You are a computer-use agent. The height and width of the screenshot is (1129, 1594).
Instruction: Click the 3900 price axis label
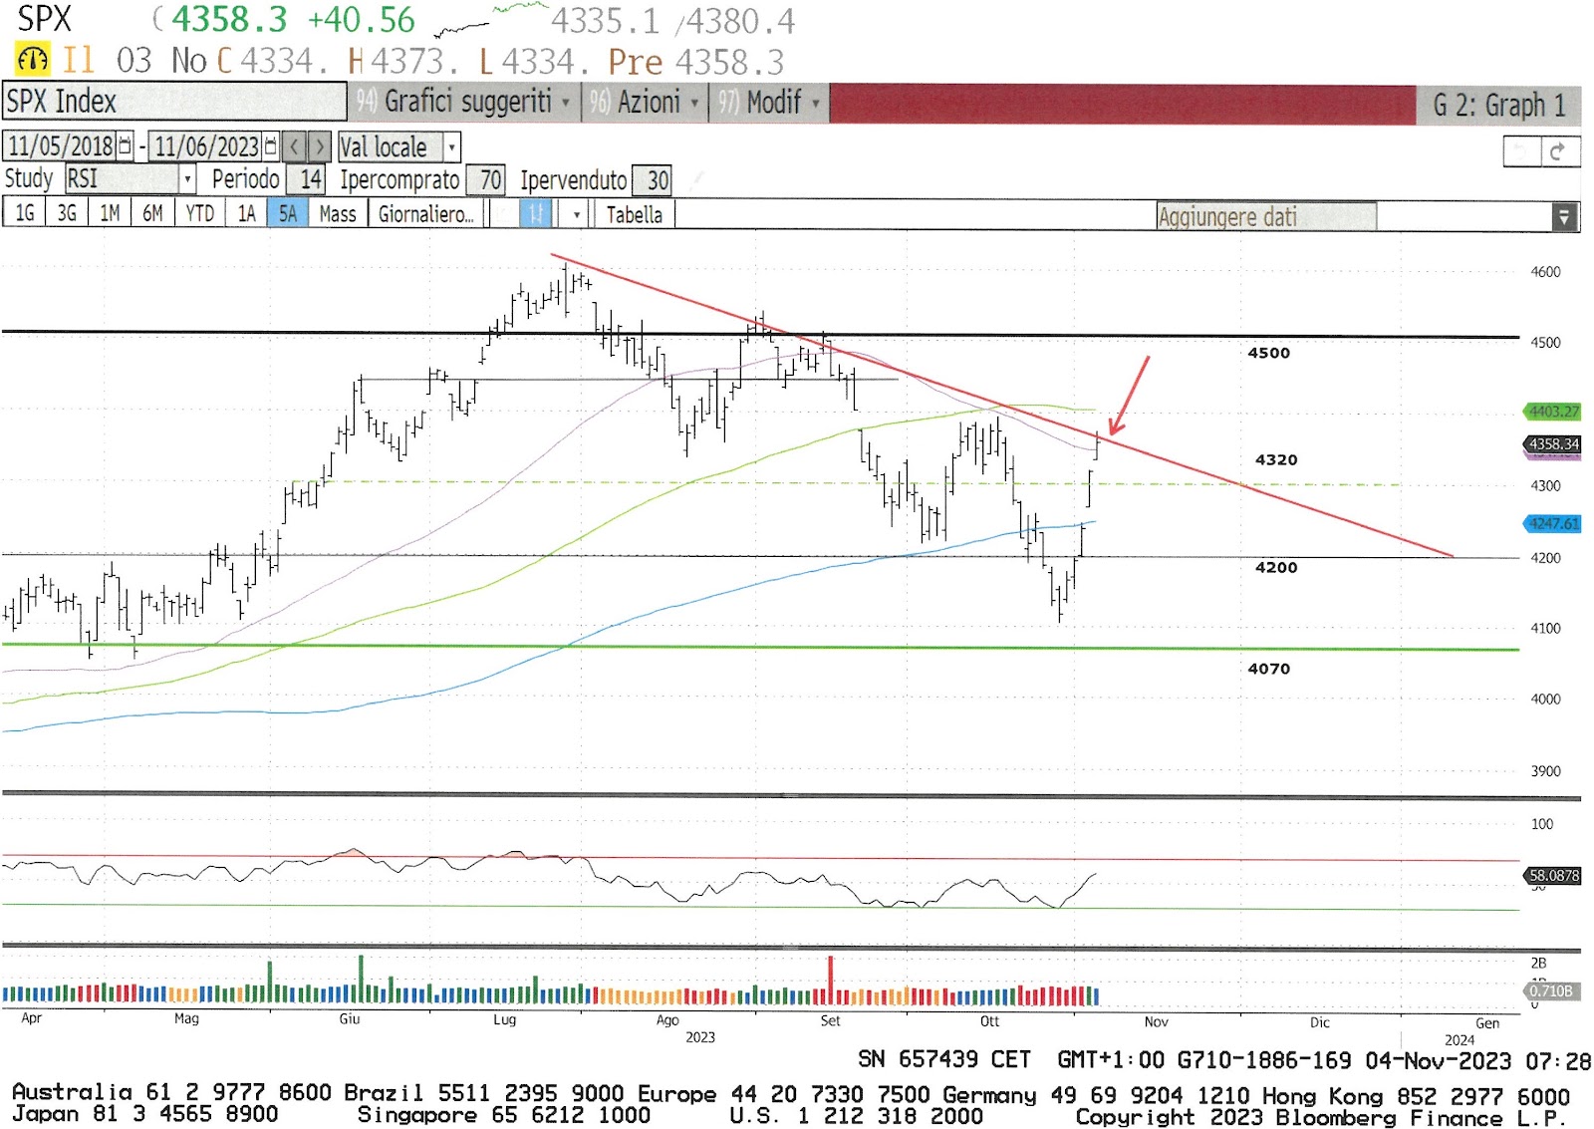tap(1545, 771)
